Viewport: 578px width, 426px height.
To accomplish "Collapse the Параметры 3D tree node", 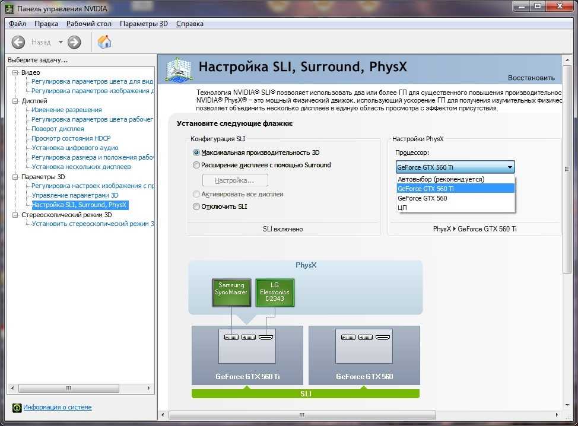I will 16,177.
